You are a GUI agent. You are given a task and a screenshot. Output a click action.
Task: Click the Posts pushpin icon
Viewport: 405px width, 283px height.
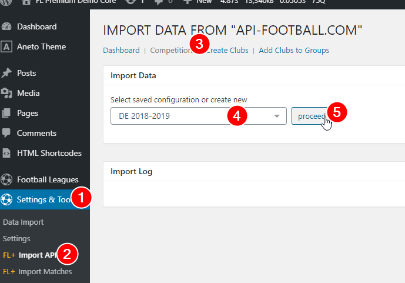[6, 73]
